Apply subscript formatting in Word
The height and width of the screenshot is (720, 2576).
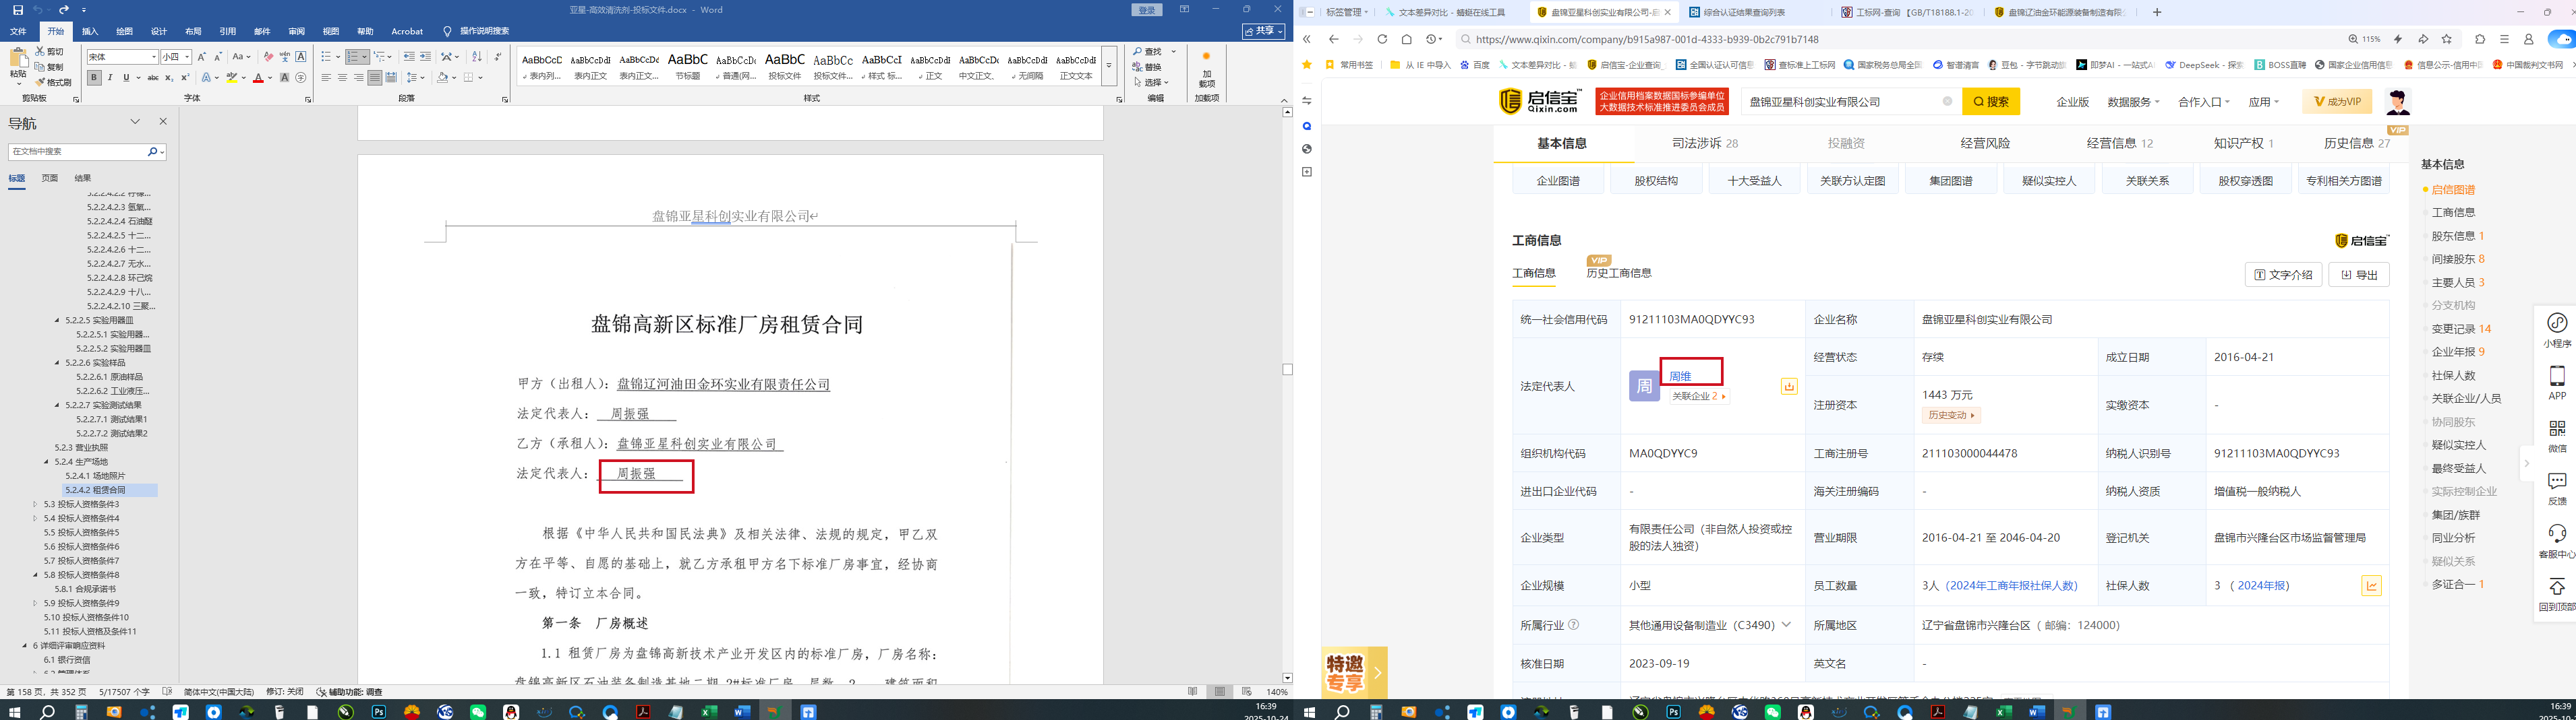[x=169, y=78]
